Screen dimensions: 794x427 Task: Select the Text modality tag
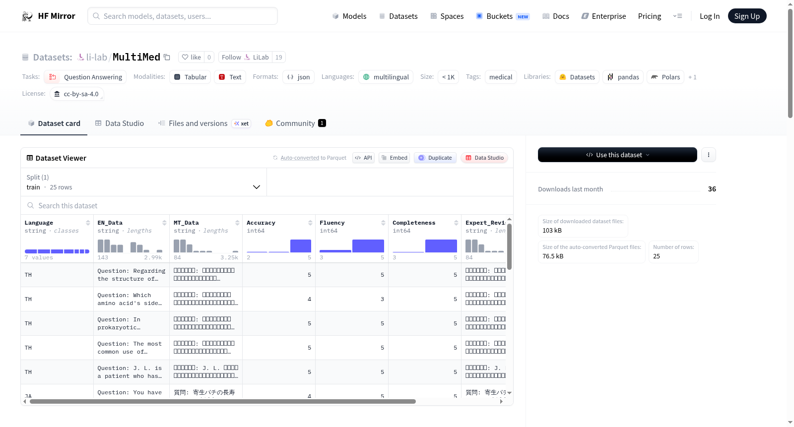point(230,77)
